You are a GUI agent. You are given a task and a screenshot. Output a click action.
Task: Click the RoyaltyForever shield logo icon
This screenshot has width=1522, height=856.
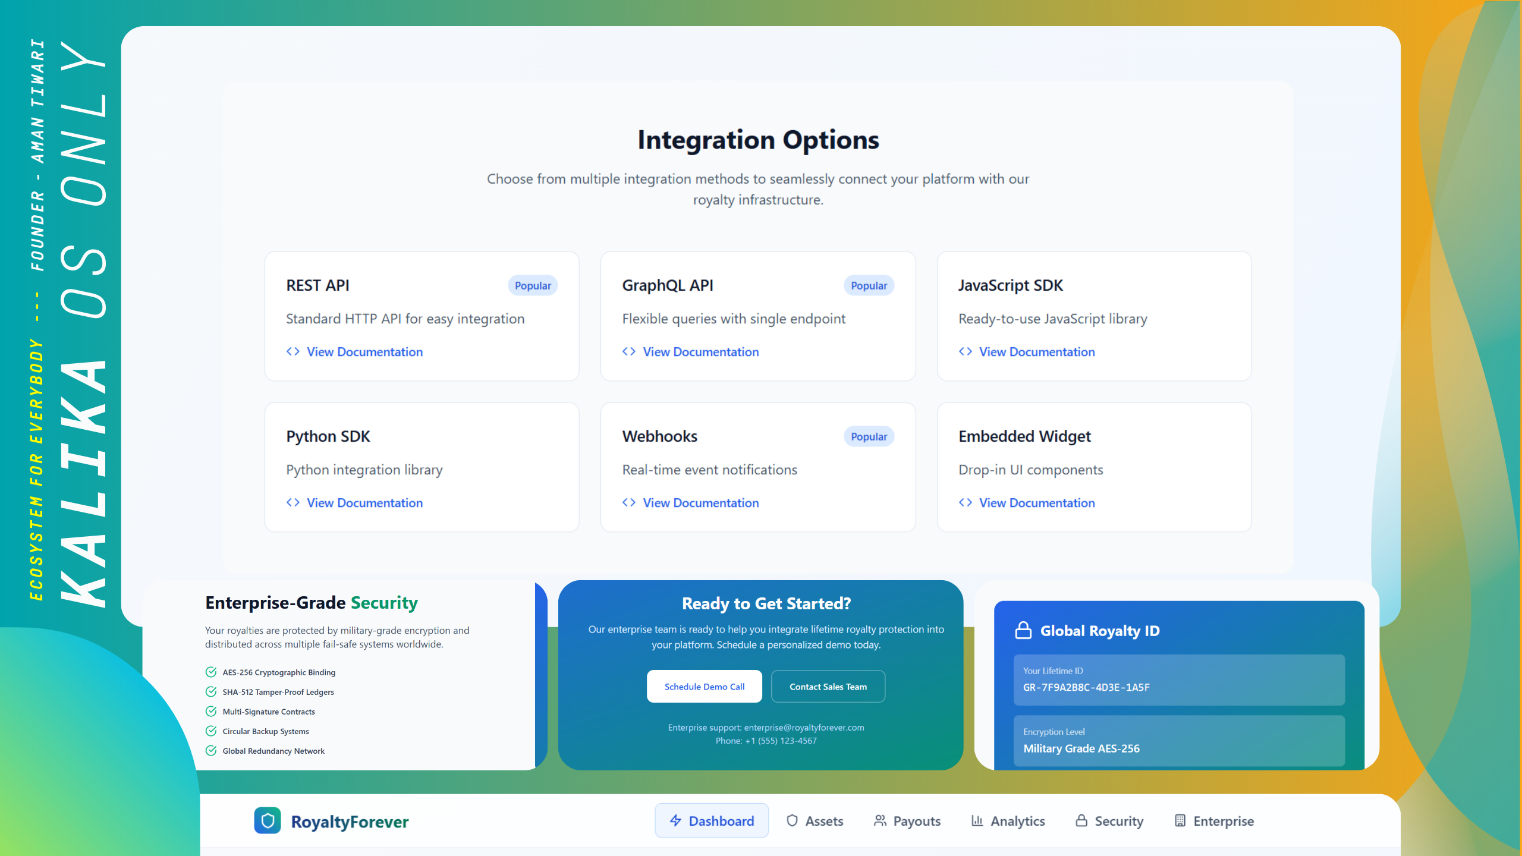pyautogui.click(x=268, y=821)
